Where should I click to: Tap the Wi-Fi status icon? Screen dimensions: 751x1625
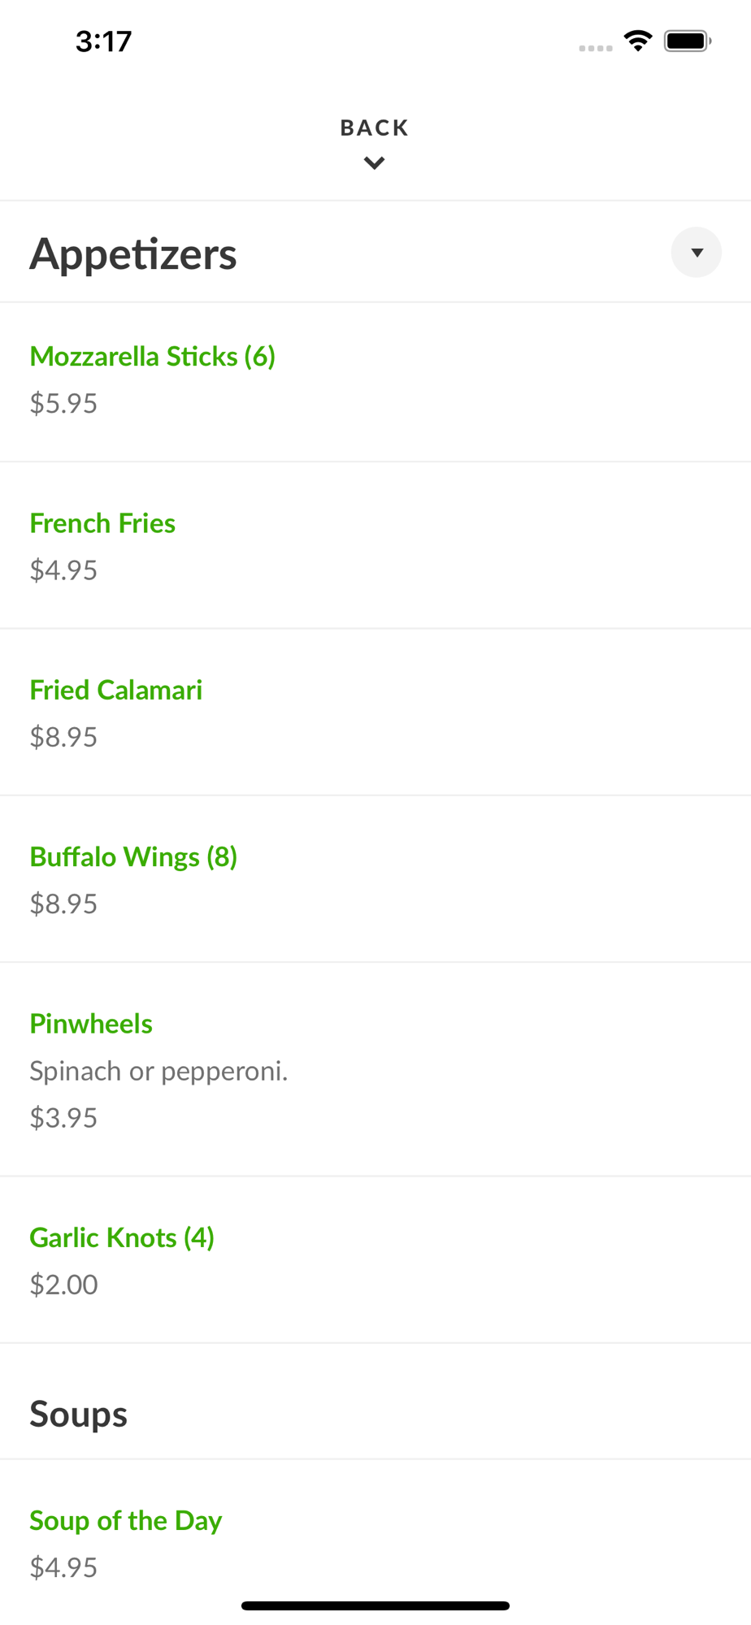point(638,41)
